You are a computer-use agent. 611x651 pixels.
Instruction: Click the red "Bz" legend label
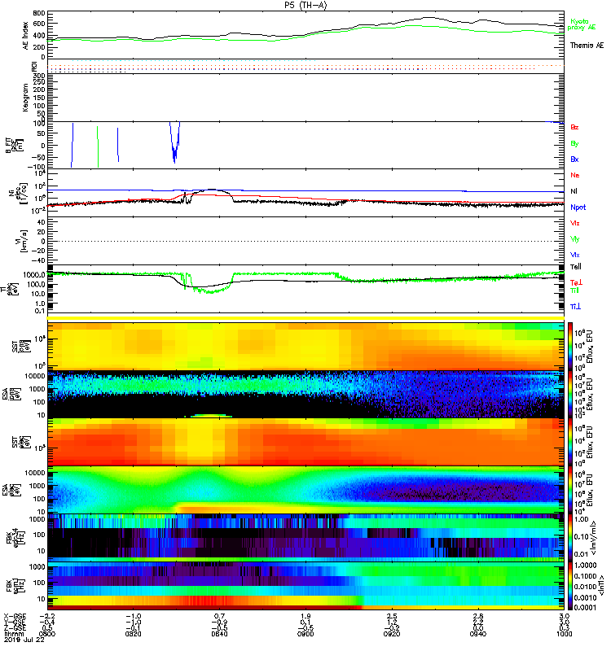(x=574, y=127)
